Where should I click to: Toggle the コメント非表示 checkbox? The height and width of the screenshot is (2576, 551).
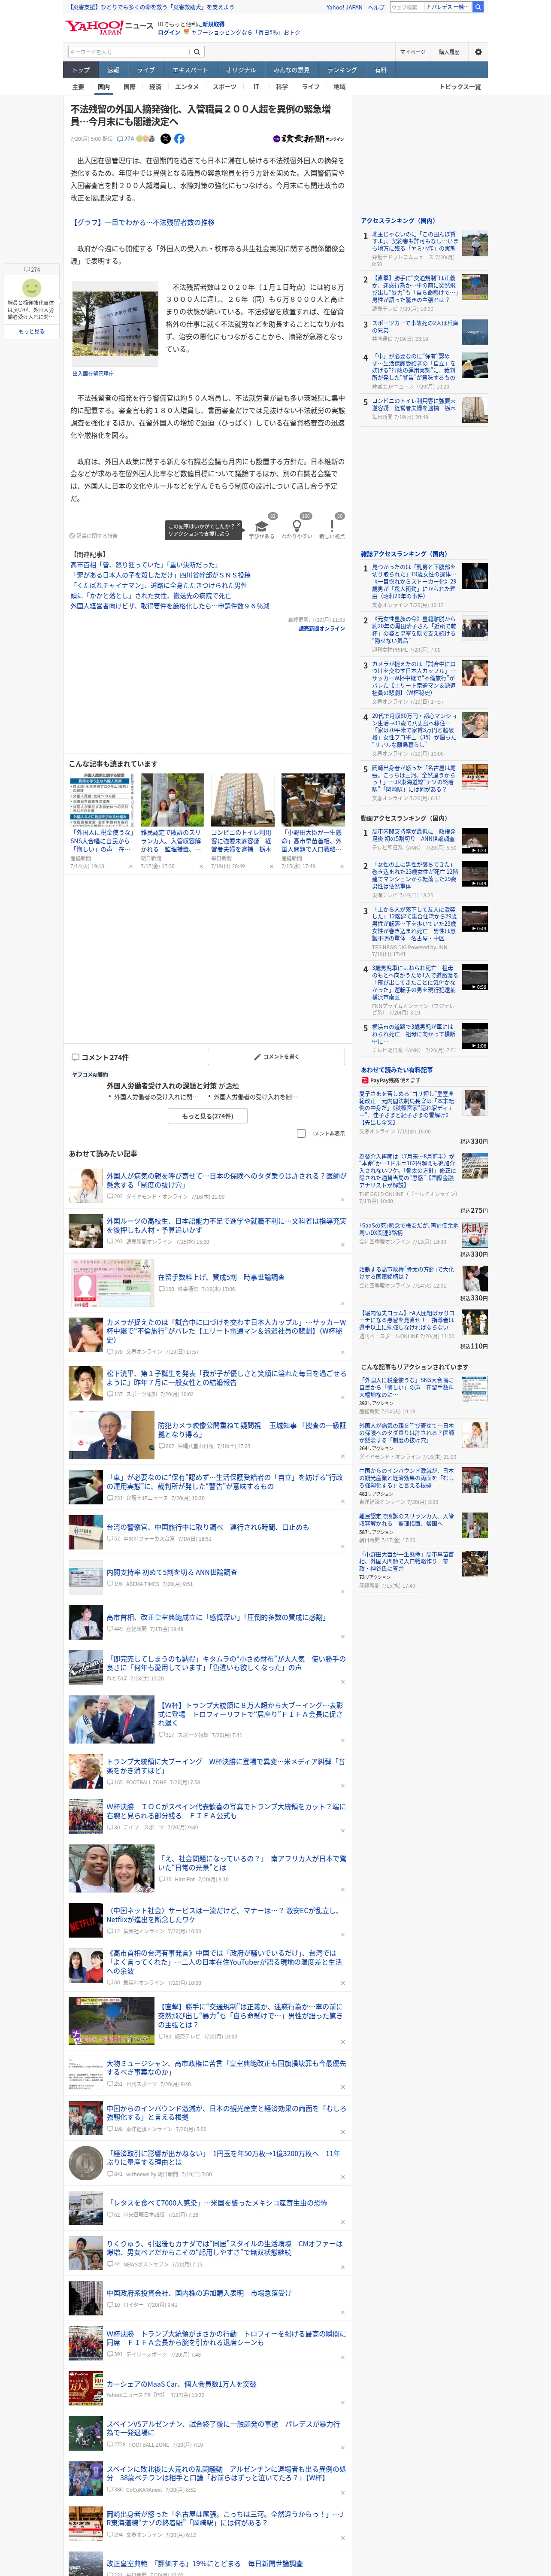pyautogui.click(x=301, y=1133)
